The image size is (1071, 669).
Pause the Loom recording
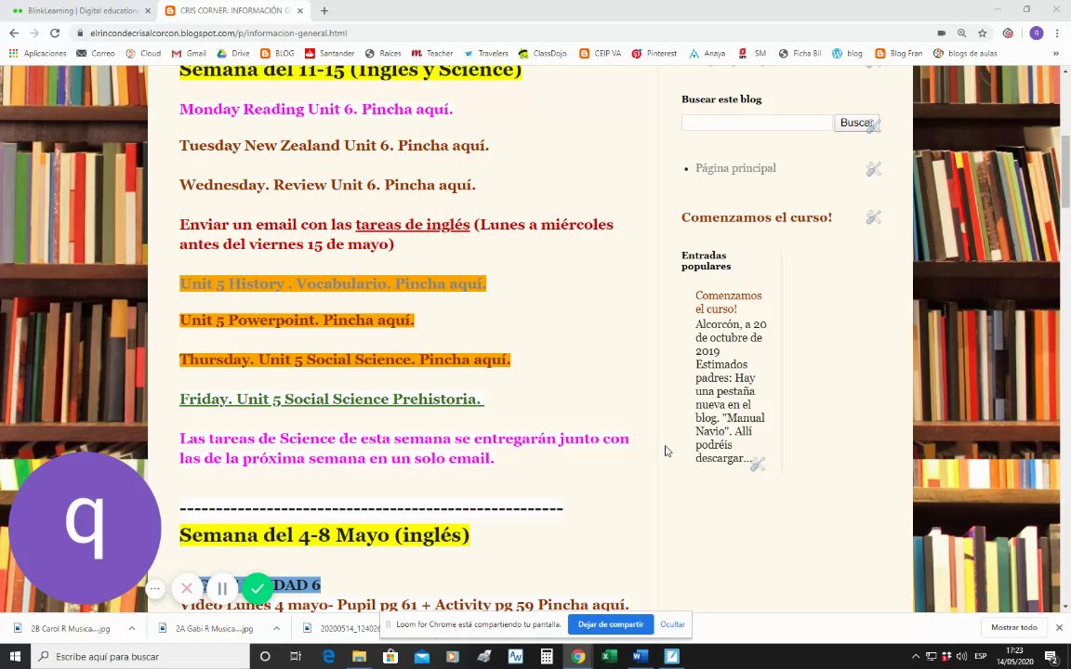222,588
